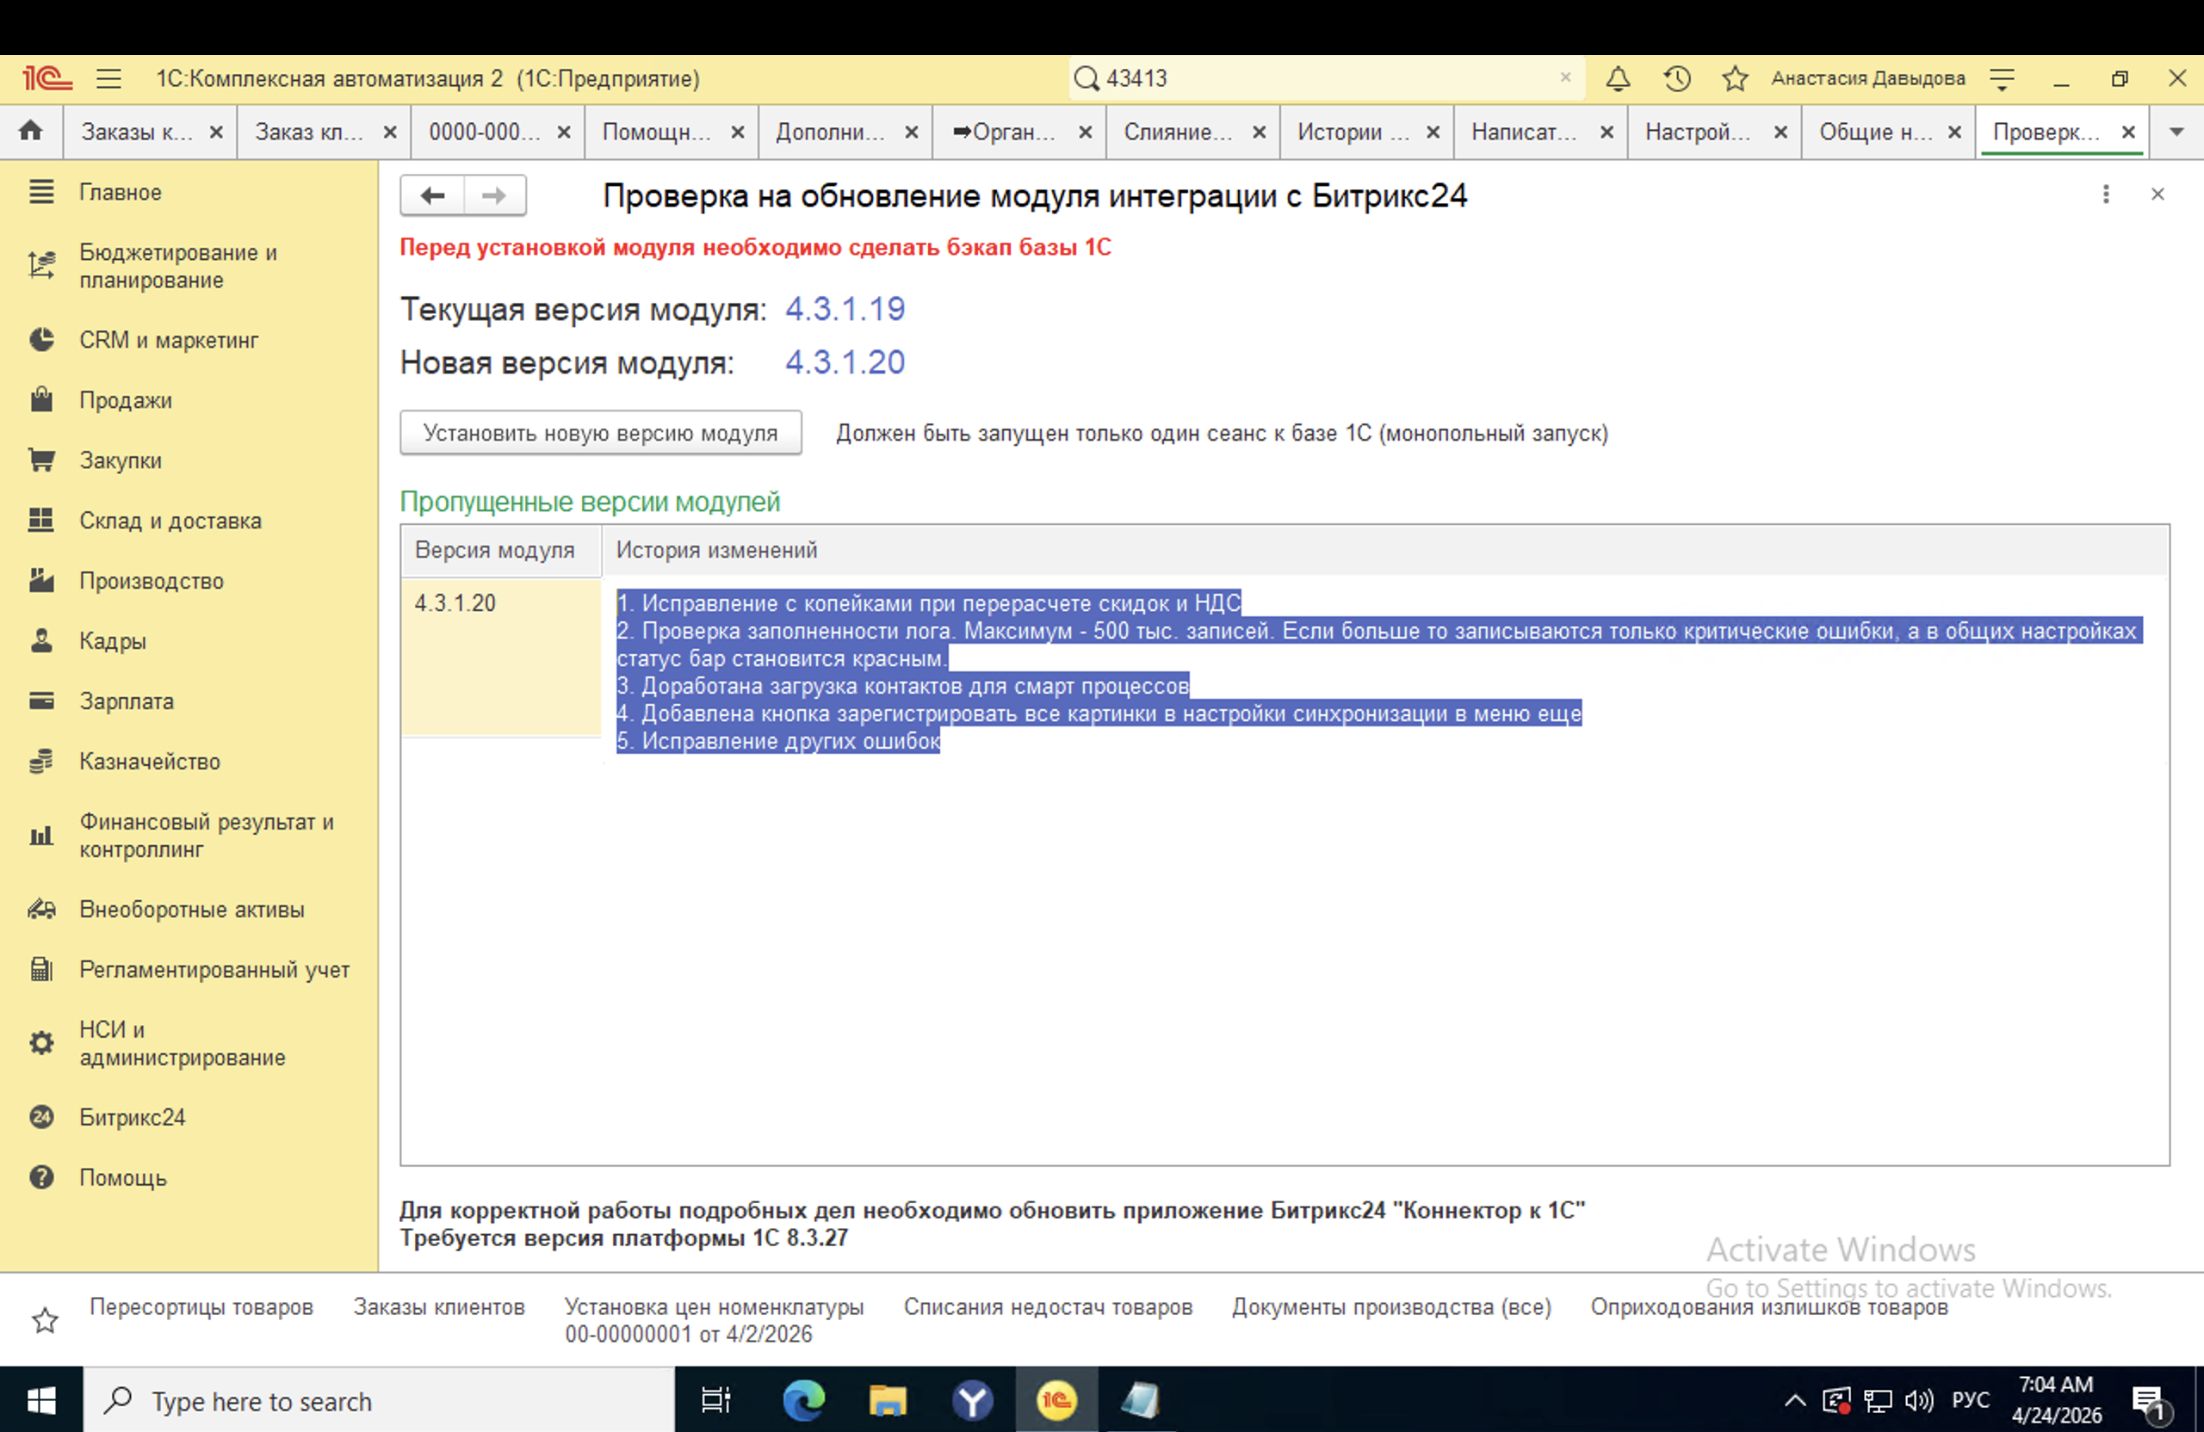This screenshot has height=1432, width=2204.
Task: Close the Проверк... tab
Action: click(2129, 132)
